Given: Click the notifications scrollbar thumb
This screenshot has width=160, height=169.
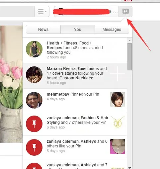Looking at the screenshot, I should 129,57.
